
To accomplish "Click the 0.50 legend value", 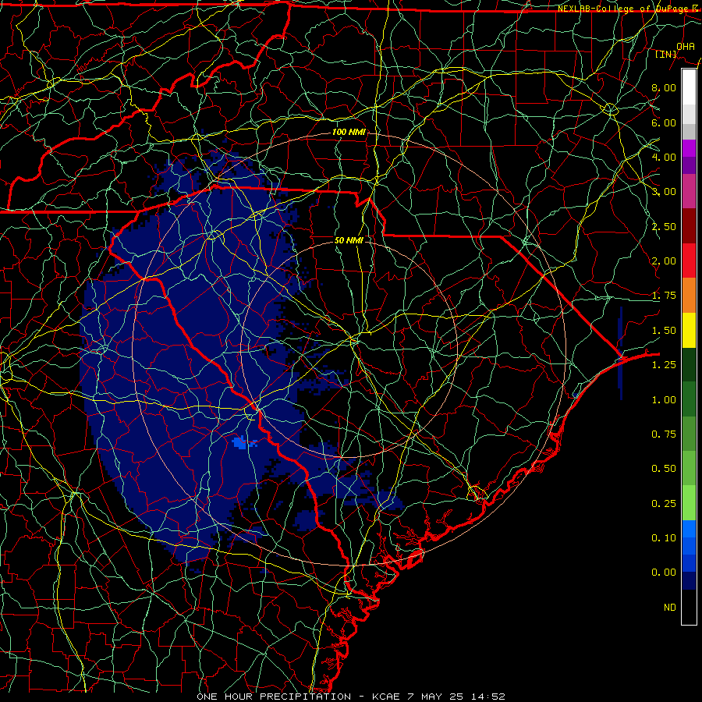I will point(664,469).
